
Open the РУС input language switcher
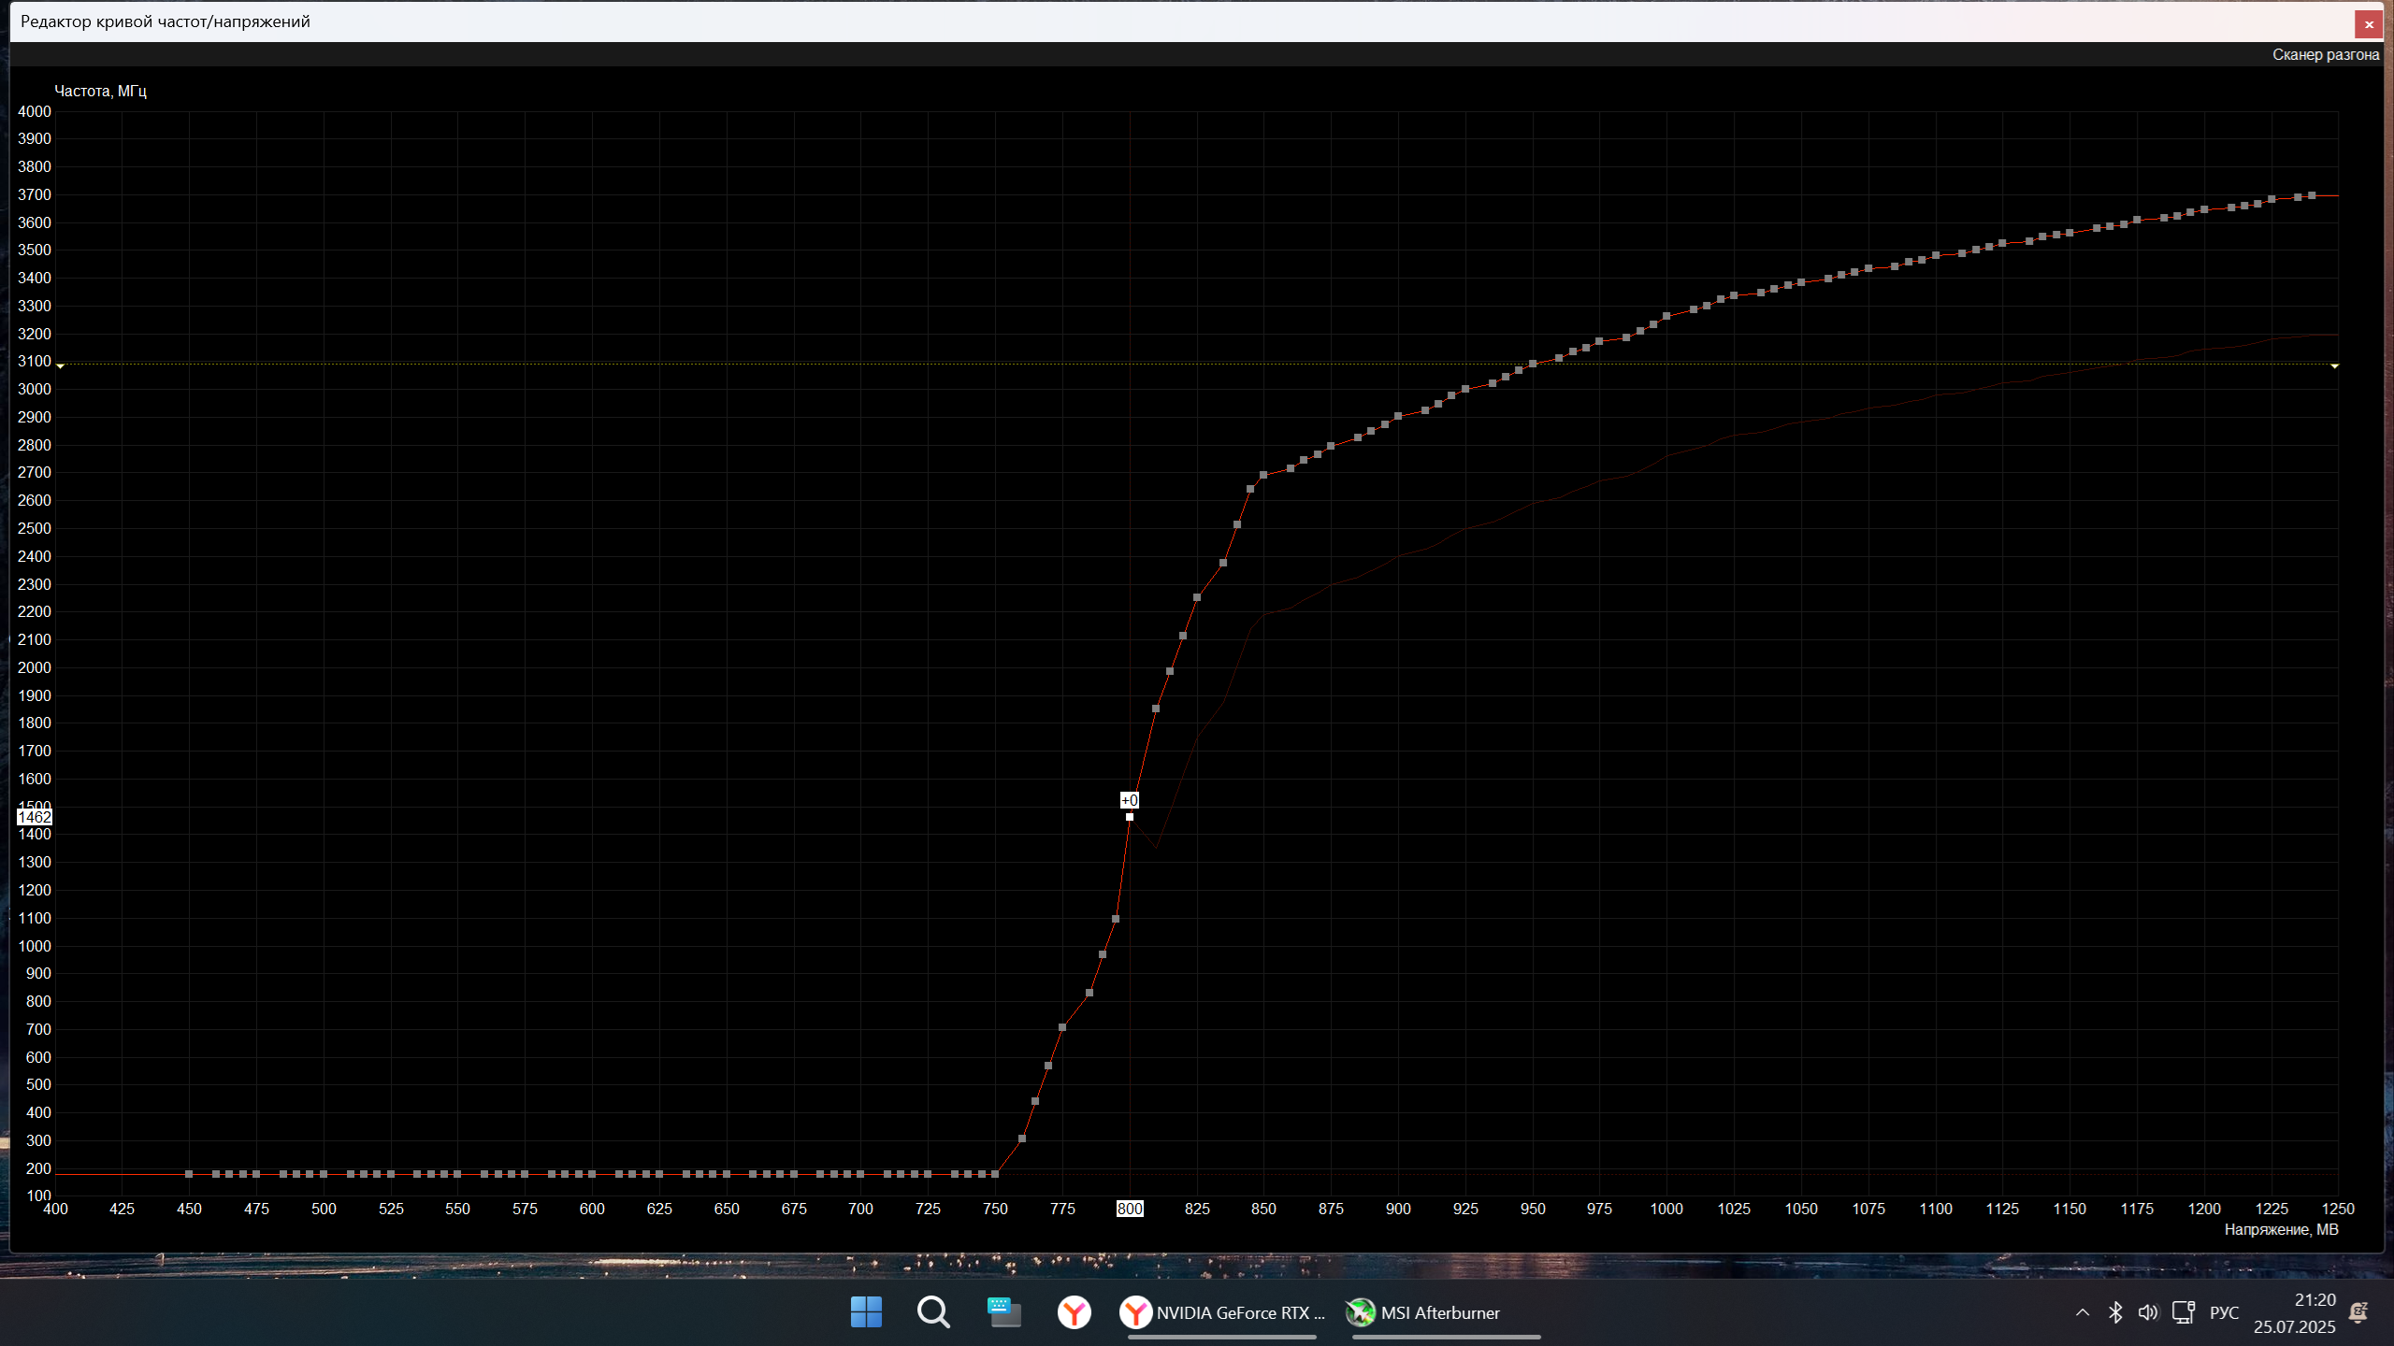click(x=2224, y=1312)
